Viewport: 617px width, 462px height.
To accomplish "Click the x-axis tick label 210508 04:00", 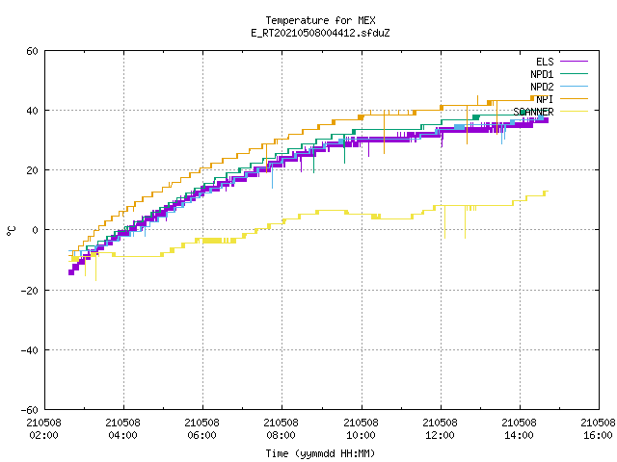I will click(x=122, y=429).
